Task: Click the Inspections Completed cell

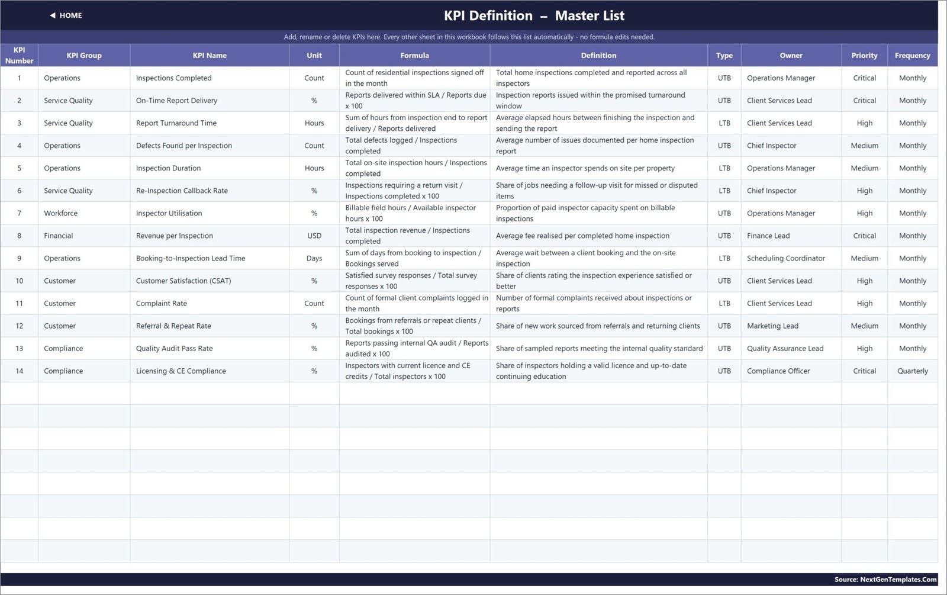Action: point(210,78)
